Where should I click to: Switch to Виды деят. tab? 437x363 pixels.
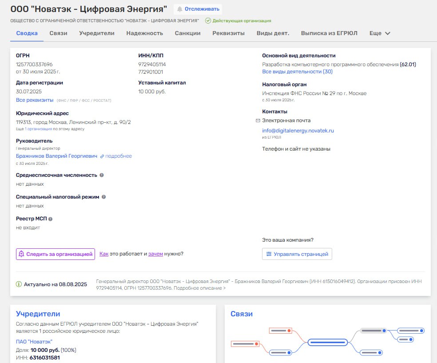tap(273, 33)
